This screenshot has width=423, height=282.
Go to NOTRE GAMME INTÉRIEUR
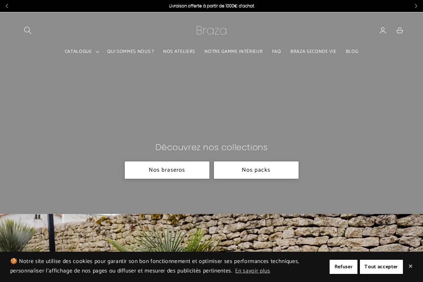point(233,51)
